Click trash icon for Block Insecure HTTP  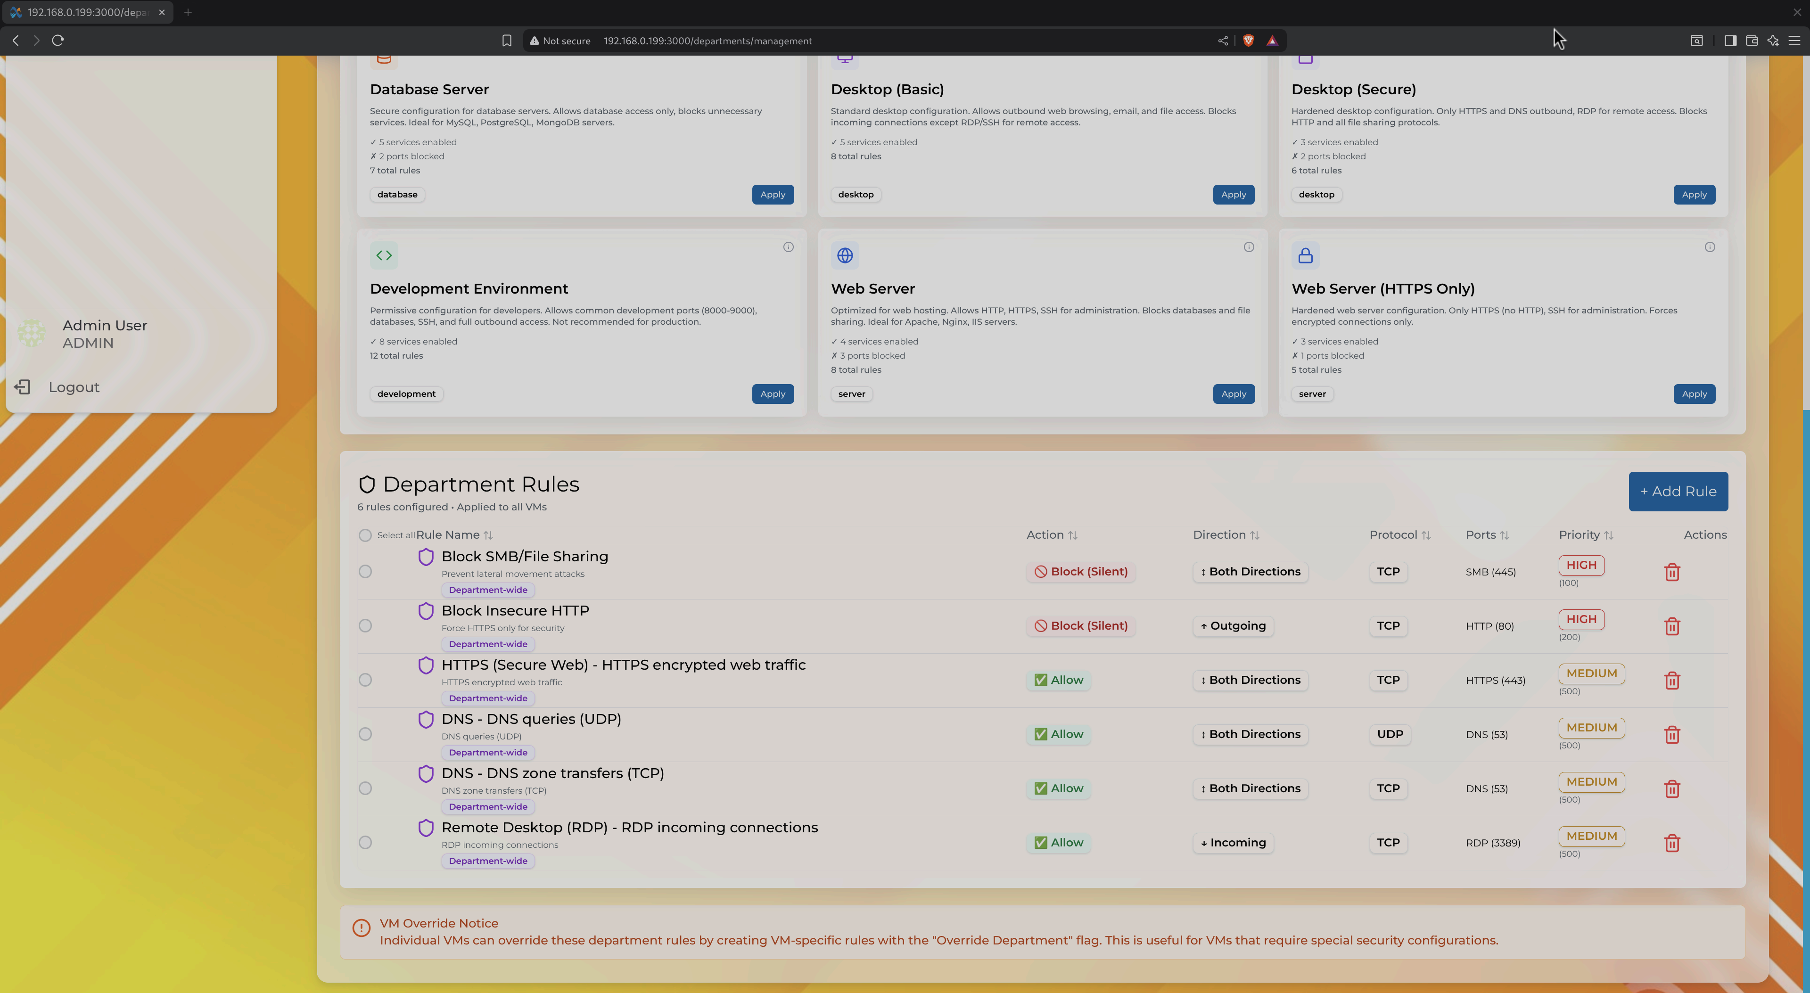coord(1671,626)
